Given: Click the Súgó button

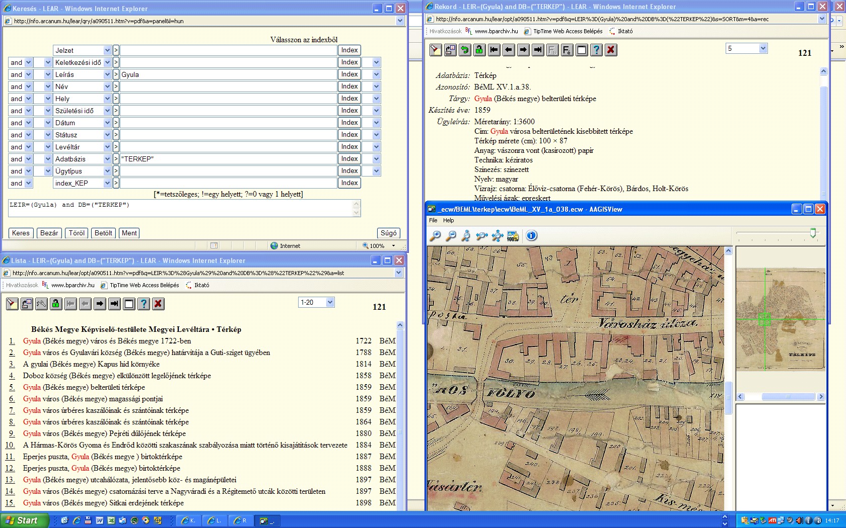Looking at the screenshot, I should point(389,233).
